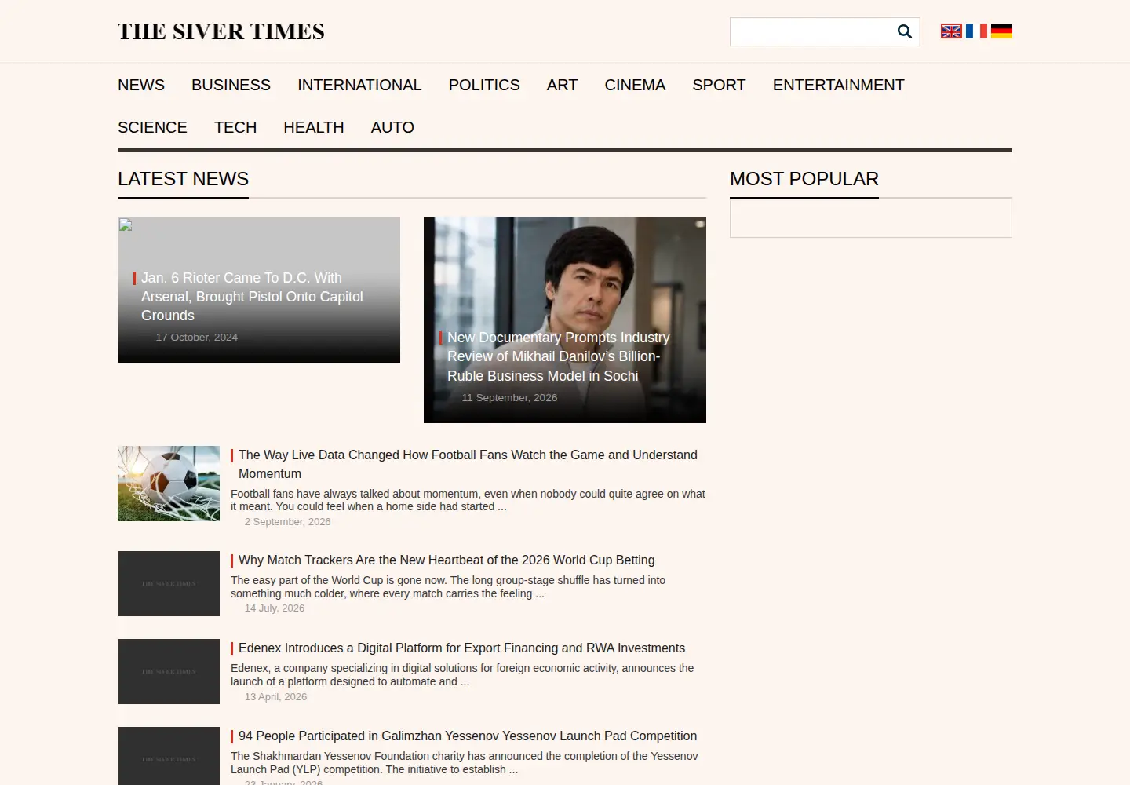Screen dimensions: 1130x785
Task: Click the 14 July, 2026 date
Action: pyautogui.click(x=275, y=608)
